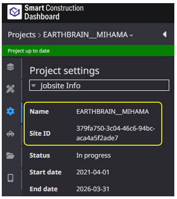Collapse the side panel with left arrow
The image size is (177, 199).
164,35
